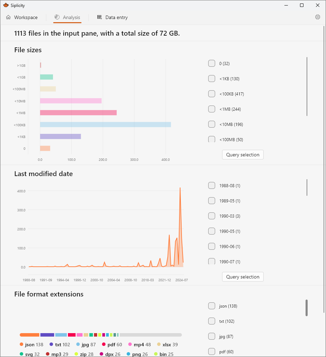This screenshot has width=326, height=357.
Task: Switch to the Workspace tab
Action: click(25, 17)
